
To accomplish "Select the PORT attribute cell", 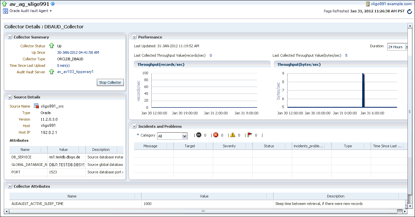I will point(28,172).
